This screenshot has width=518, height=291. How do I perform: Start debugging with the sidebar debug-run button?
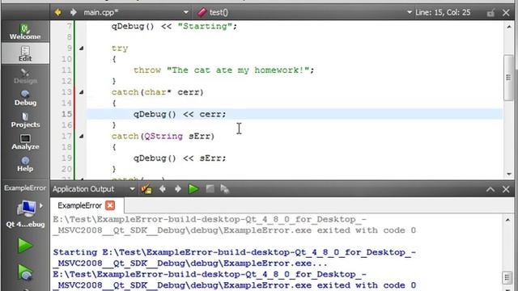(25, 272)
